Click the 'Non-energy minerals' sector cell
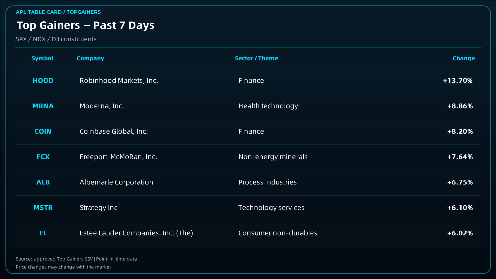The width and height of the screenshot is (496, 279). (273, 157)
